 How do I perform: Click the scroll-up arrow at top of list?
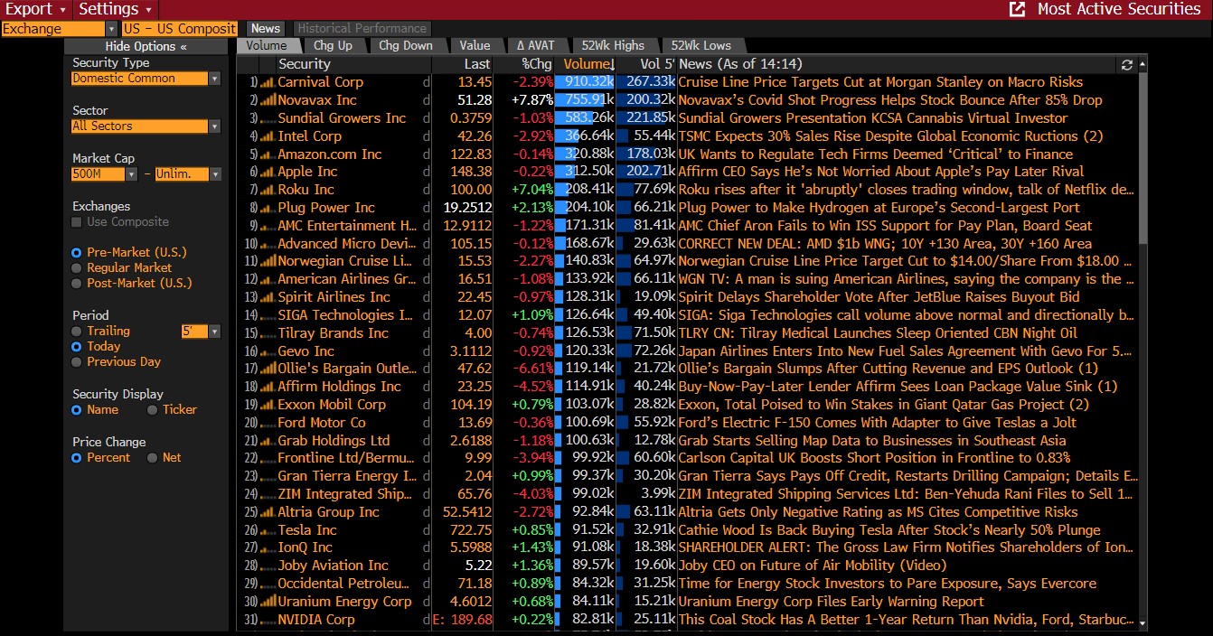[x=1143, y=65]
